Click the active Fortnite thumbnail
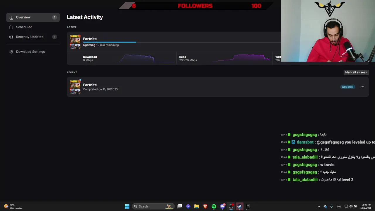This screenshot has height=211, width=375. tap(75, 42)
